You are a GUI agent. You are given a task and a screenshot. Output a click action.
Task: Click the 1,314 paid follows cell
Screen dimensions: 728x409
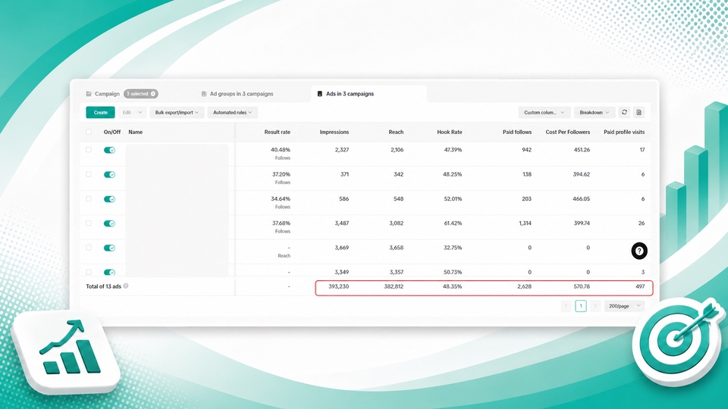(525, 223)
